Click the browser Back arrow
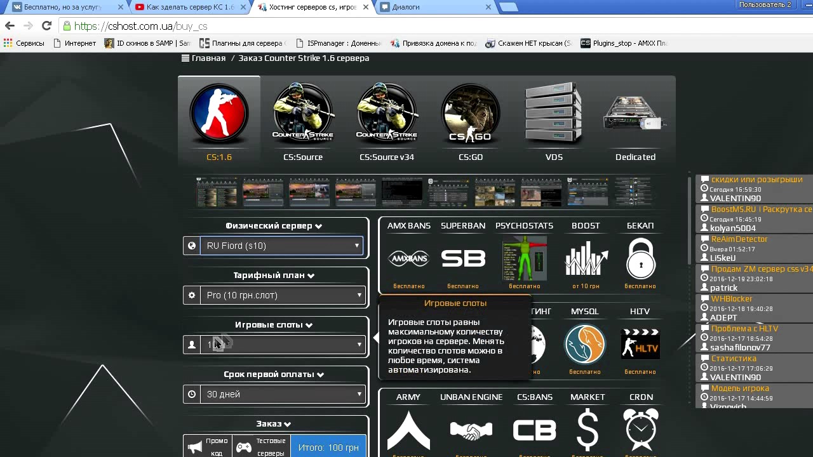813x457 pixels. (x=10, y=26)
